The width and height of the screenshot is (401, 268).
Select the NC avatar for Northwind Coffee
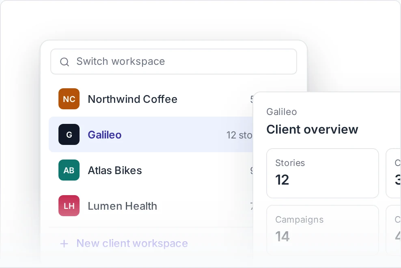pos(69,99)
